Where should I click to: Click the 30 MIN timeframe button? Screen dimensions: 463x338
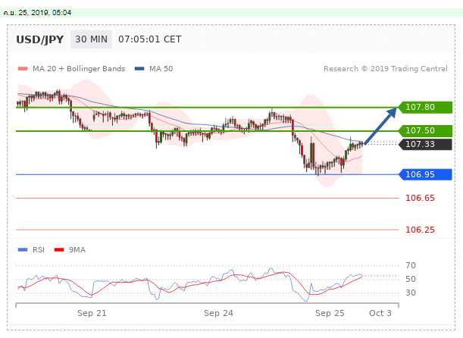(91, 39)
